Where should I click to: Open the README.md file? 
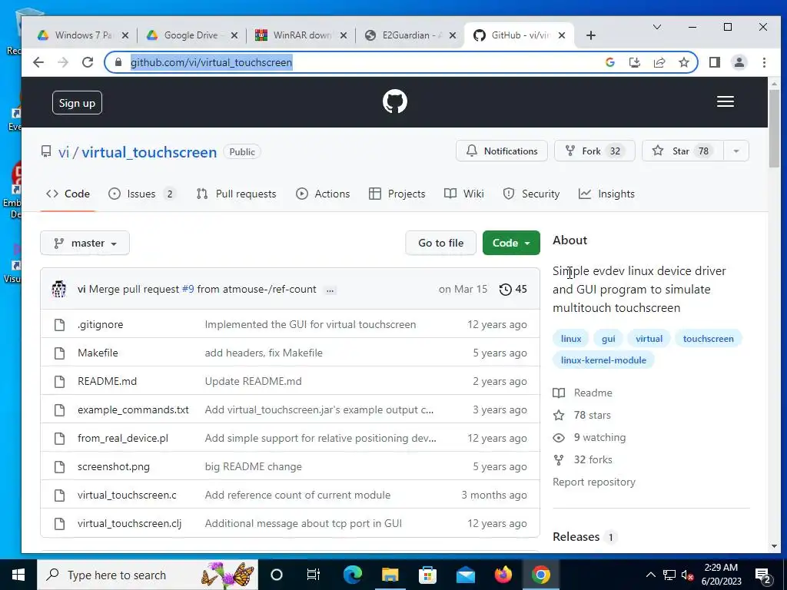click(107, 381)
